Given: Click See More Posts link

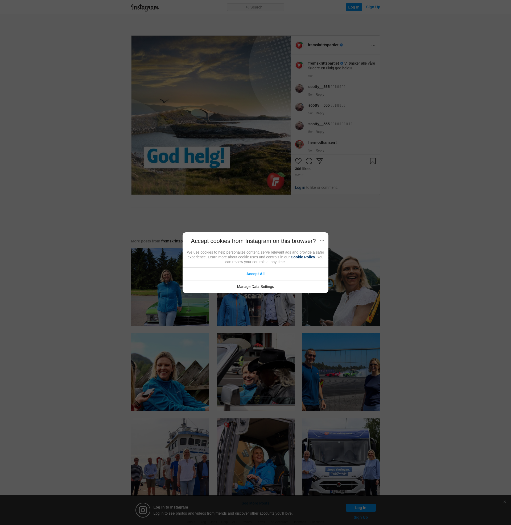Looking at the screenshot, I should 255,503.
